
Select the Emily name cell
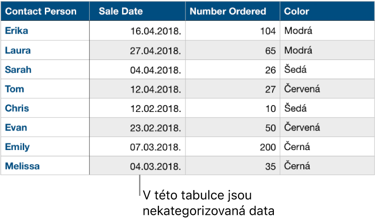tap(45, 147)
